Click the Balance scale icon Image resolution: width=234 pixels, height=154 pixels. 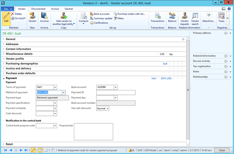click(x=172, y=18)
